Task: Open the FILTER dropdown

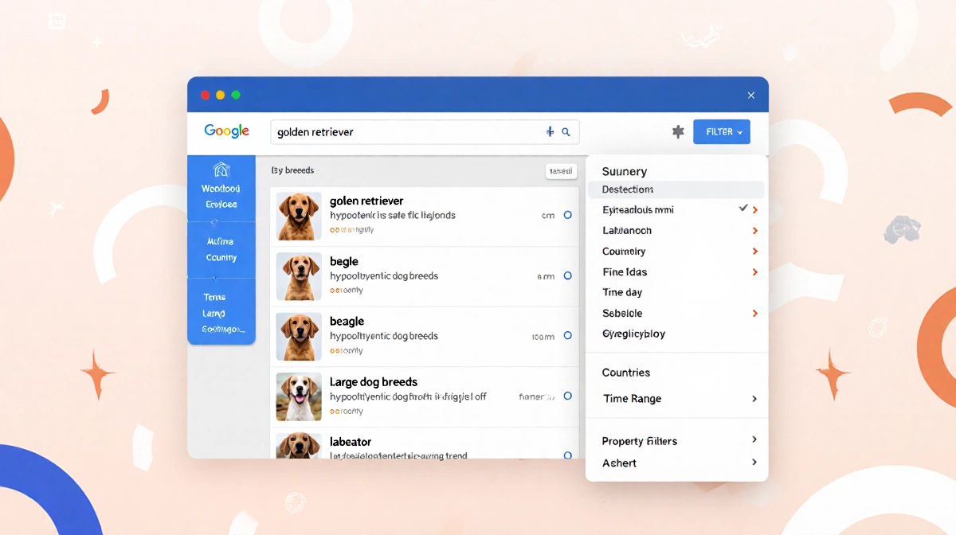Action: point(722,131)
